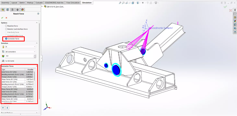
Task: Open Design Library task pane tab
Action: (x=235, y=14)
